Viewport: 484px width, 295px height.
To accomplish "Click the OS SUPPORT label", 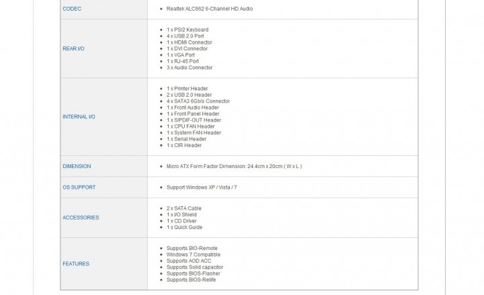I will point(79,187).
